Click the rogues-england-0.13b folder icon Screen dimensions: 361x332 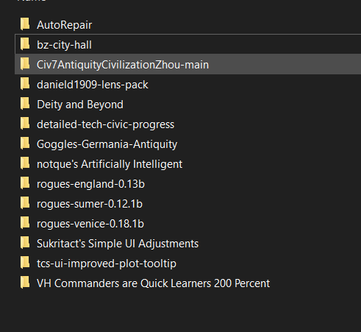(25, 183)
